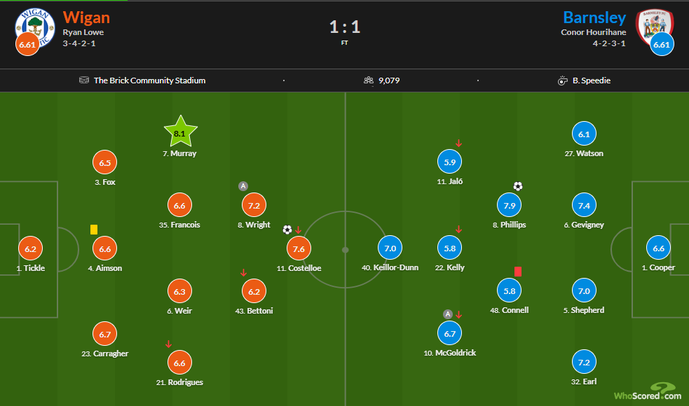Select goalkeeper Tickle's 6.2 rating circle
The height and width of the screenshot is (406, 689).
[x=30, y=249]
